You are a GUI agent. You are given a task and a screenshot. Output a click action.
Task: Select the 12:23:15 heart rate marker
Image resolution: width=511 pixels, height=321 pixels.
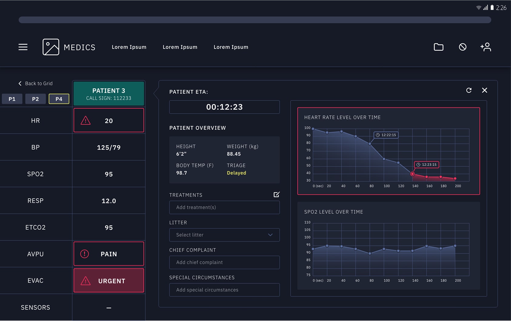coord(412,174)
